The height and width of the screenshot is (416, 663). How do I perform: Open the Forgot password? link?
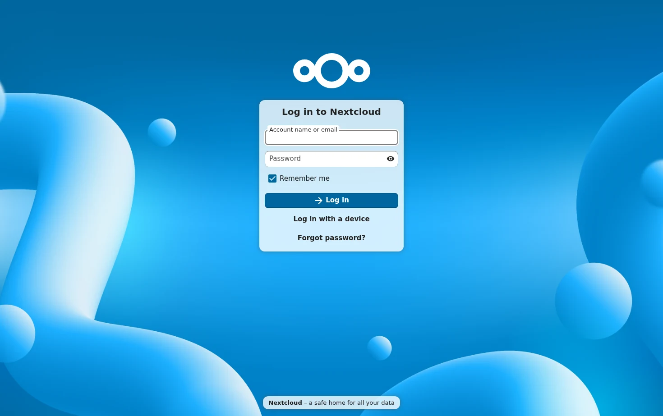pyautogui.click(x=331, y=238)
